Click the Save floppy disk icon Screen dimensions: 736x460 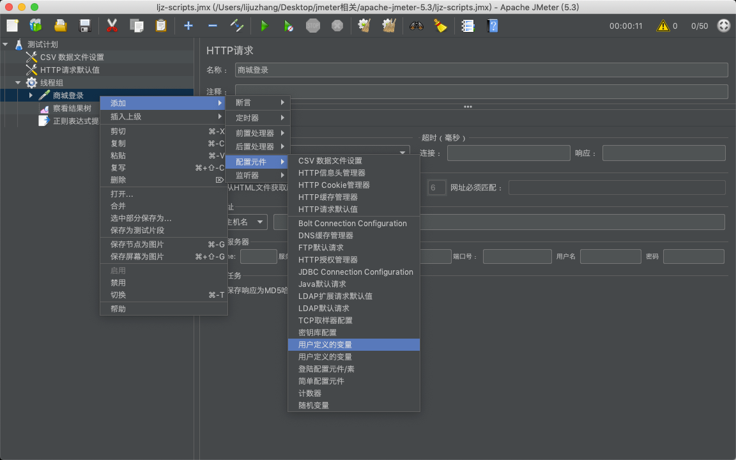pyautogui.click(x=84, y=26)
